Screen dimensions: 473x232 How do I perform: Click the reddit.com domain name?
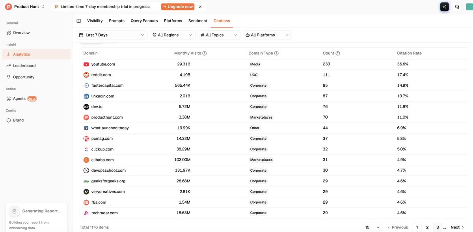[101, 75]
